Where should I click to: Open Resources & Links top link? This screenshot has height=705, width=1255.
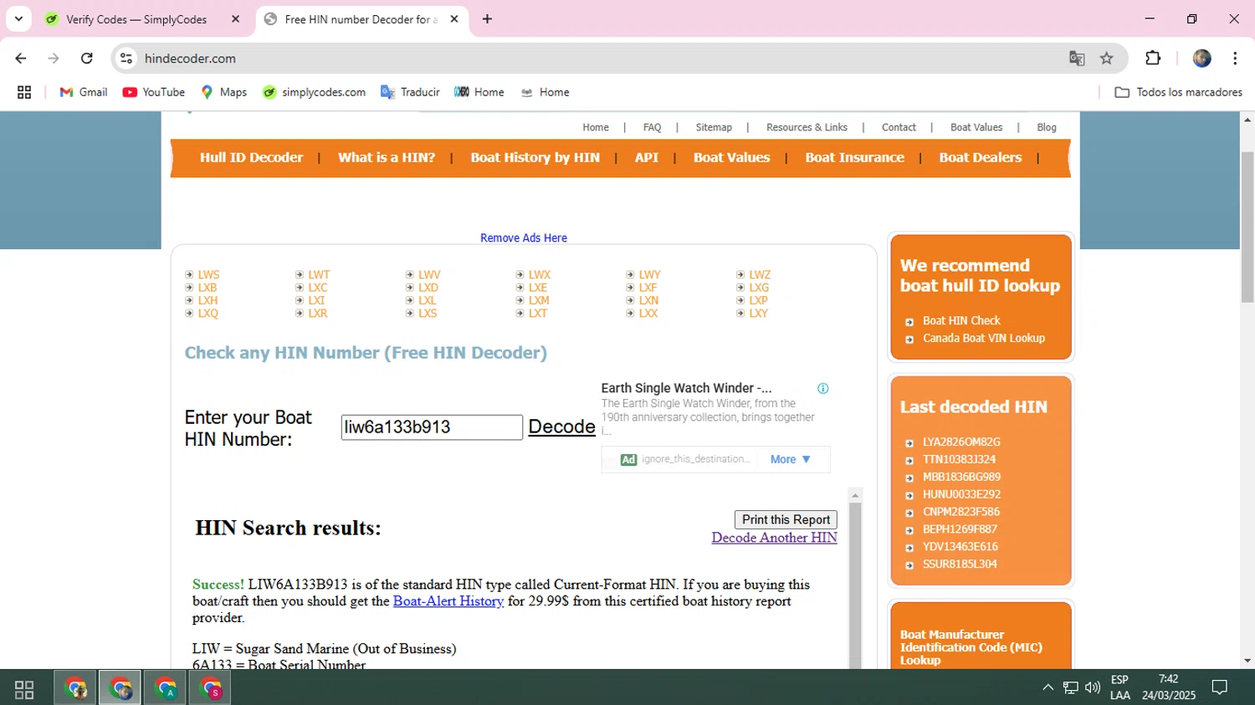(807, 127)
